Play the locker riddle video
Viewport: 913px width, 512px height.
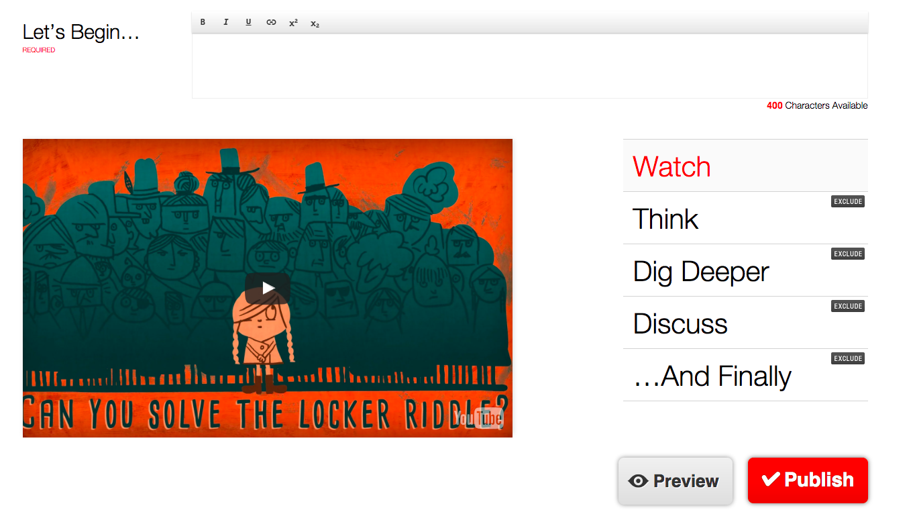click(x=268, y=289)
